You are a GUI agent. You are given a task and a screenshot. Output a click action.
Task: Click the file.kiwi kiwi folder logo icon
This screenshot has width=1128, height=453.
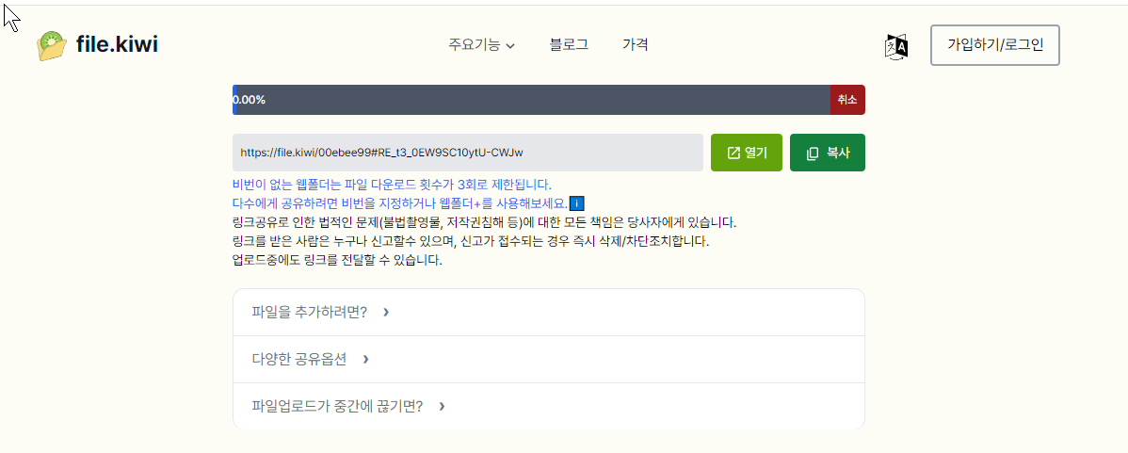[52, 46]
